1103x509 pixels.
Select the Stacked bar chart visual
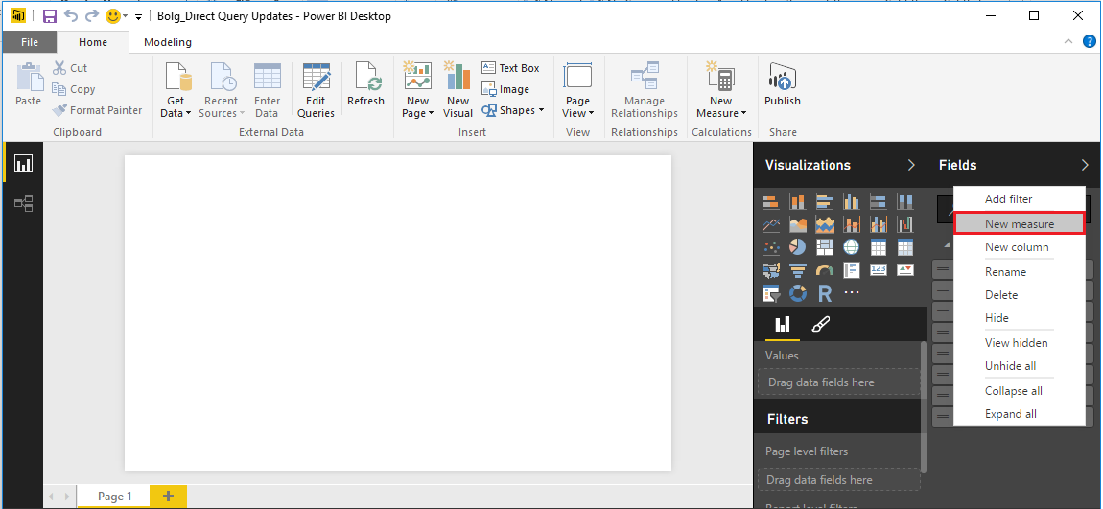771,201
